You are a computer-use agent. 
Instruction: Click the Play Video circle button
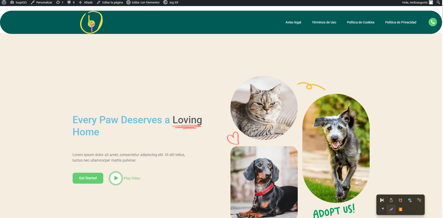tap(116, 178)
